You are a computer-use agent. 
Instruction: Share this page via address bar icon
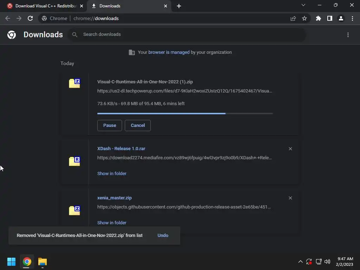tap(293, 18)
